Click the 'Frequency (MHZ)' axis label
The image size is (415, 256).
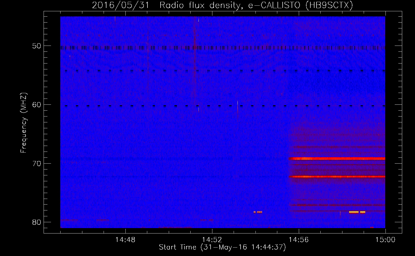click(24, 123)
